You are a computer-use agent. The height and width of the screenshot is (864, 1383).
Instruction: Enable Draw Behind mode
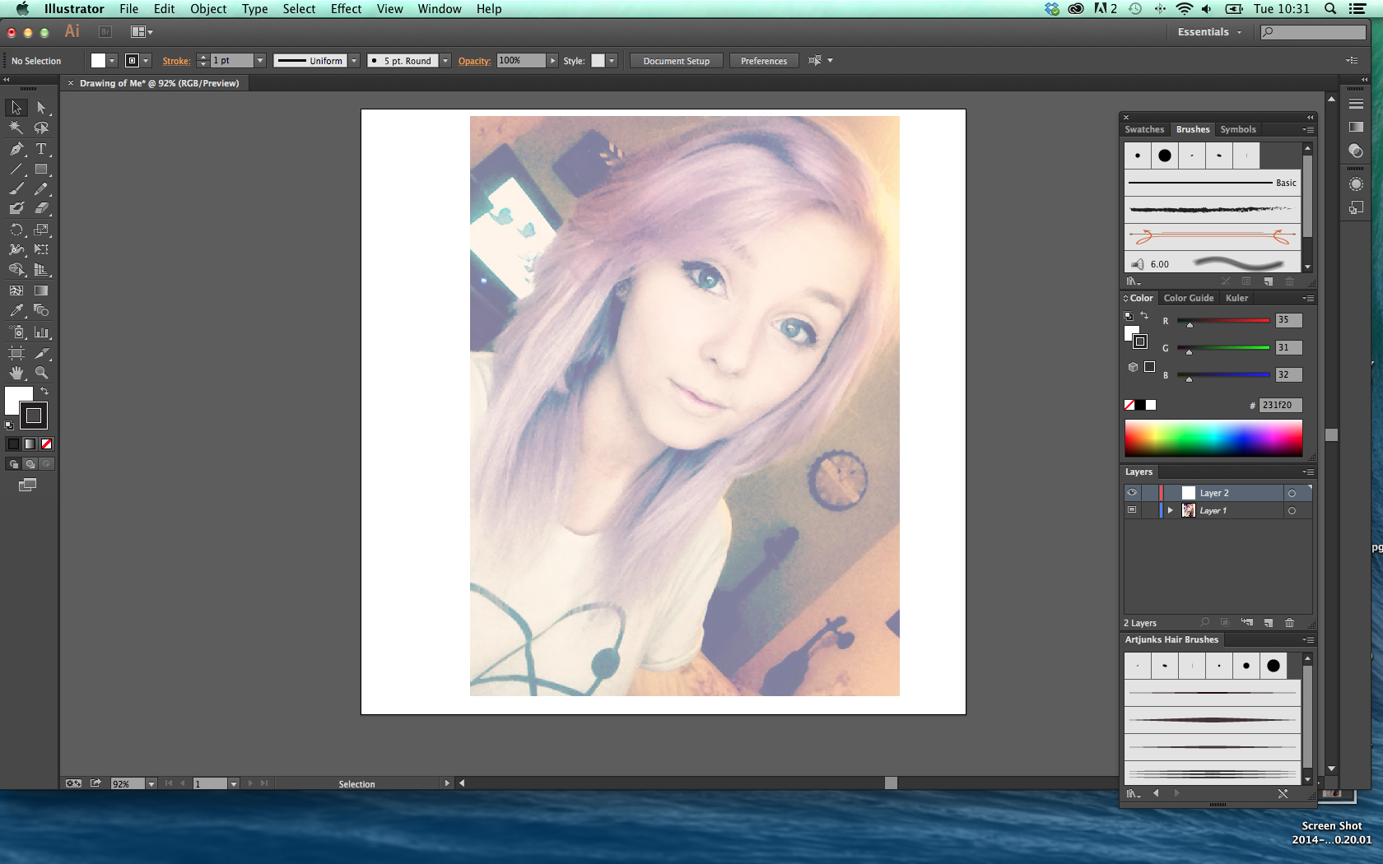[30, 464]
